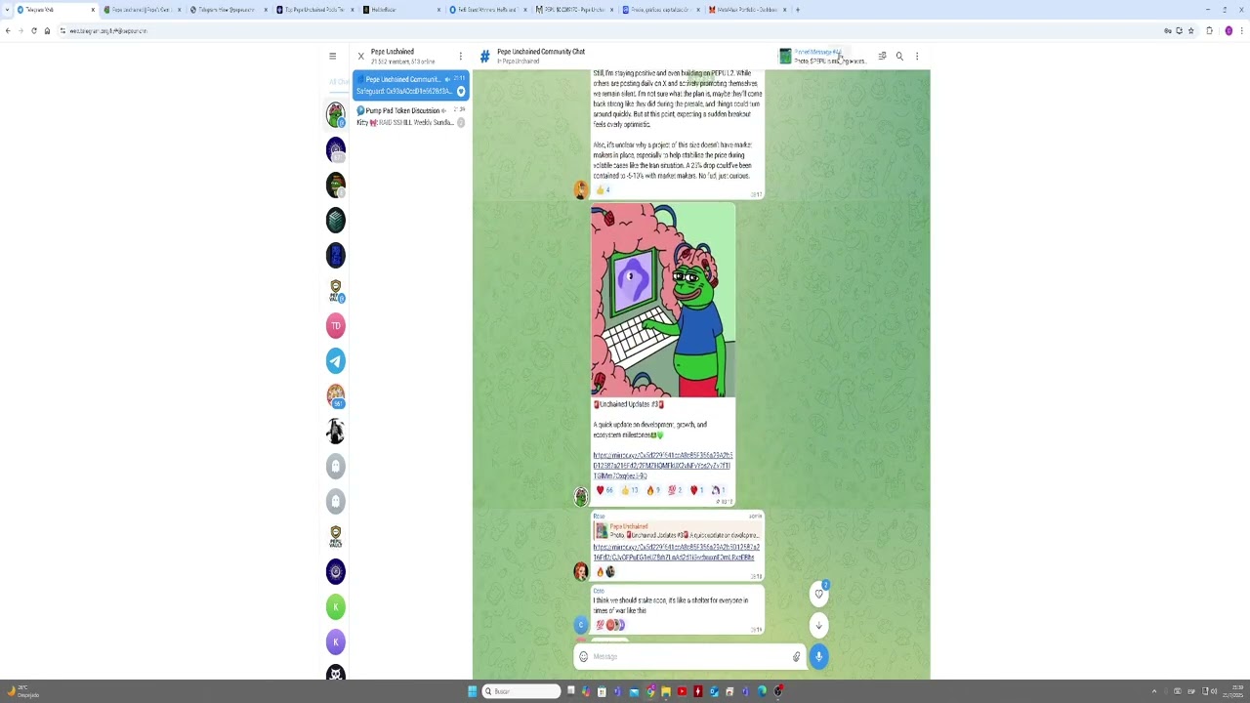
Task: Open the Windows Start menu
Action: point(472,691)
